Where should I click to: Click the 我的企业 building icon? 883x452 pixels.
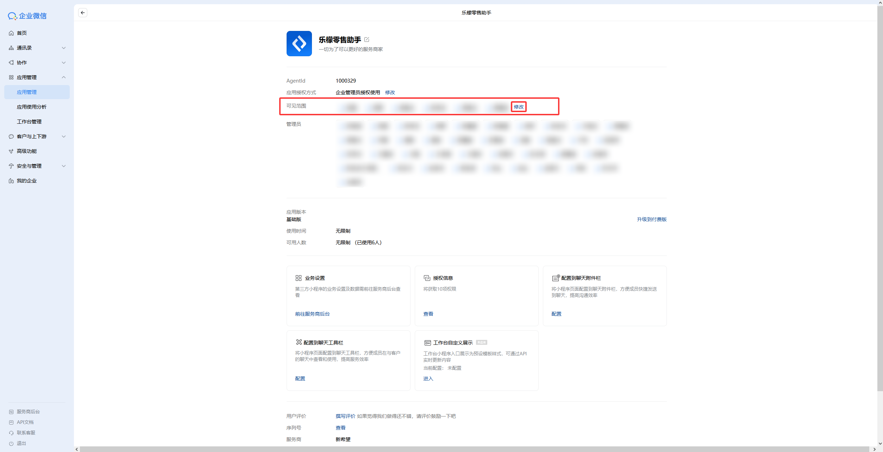click(11, 181)
